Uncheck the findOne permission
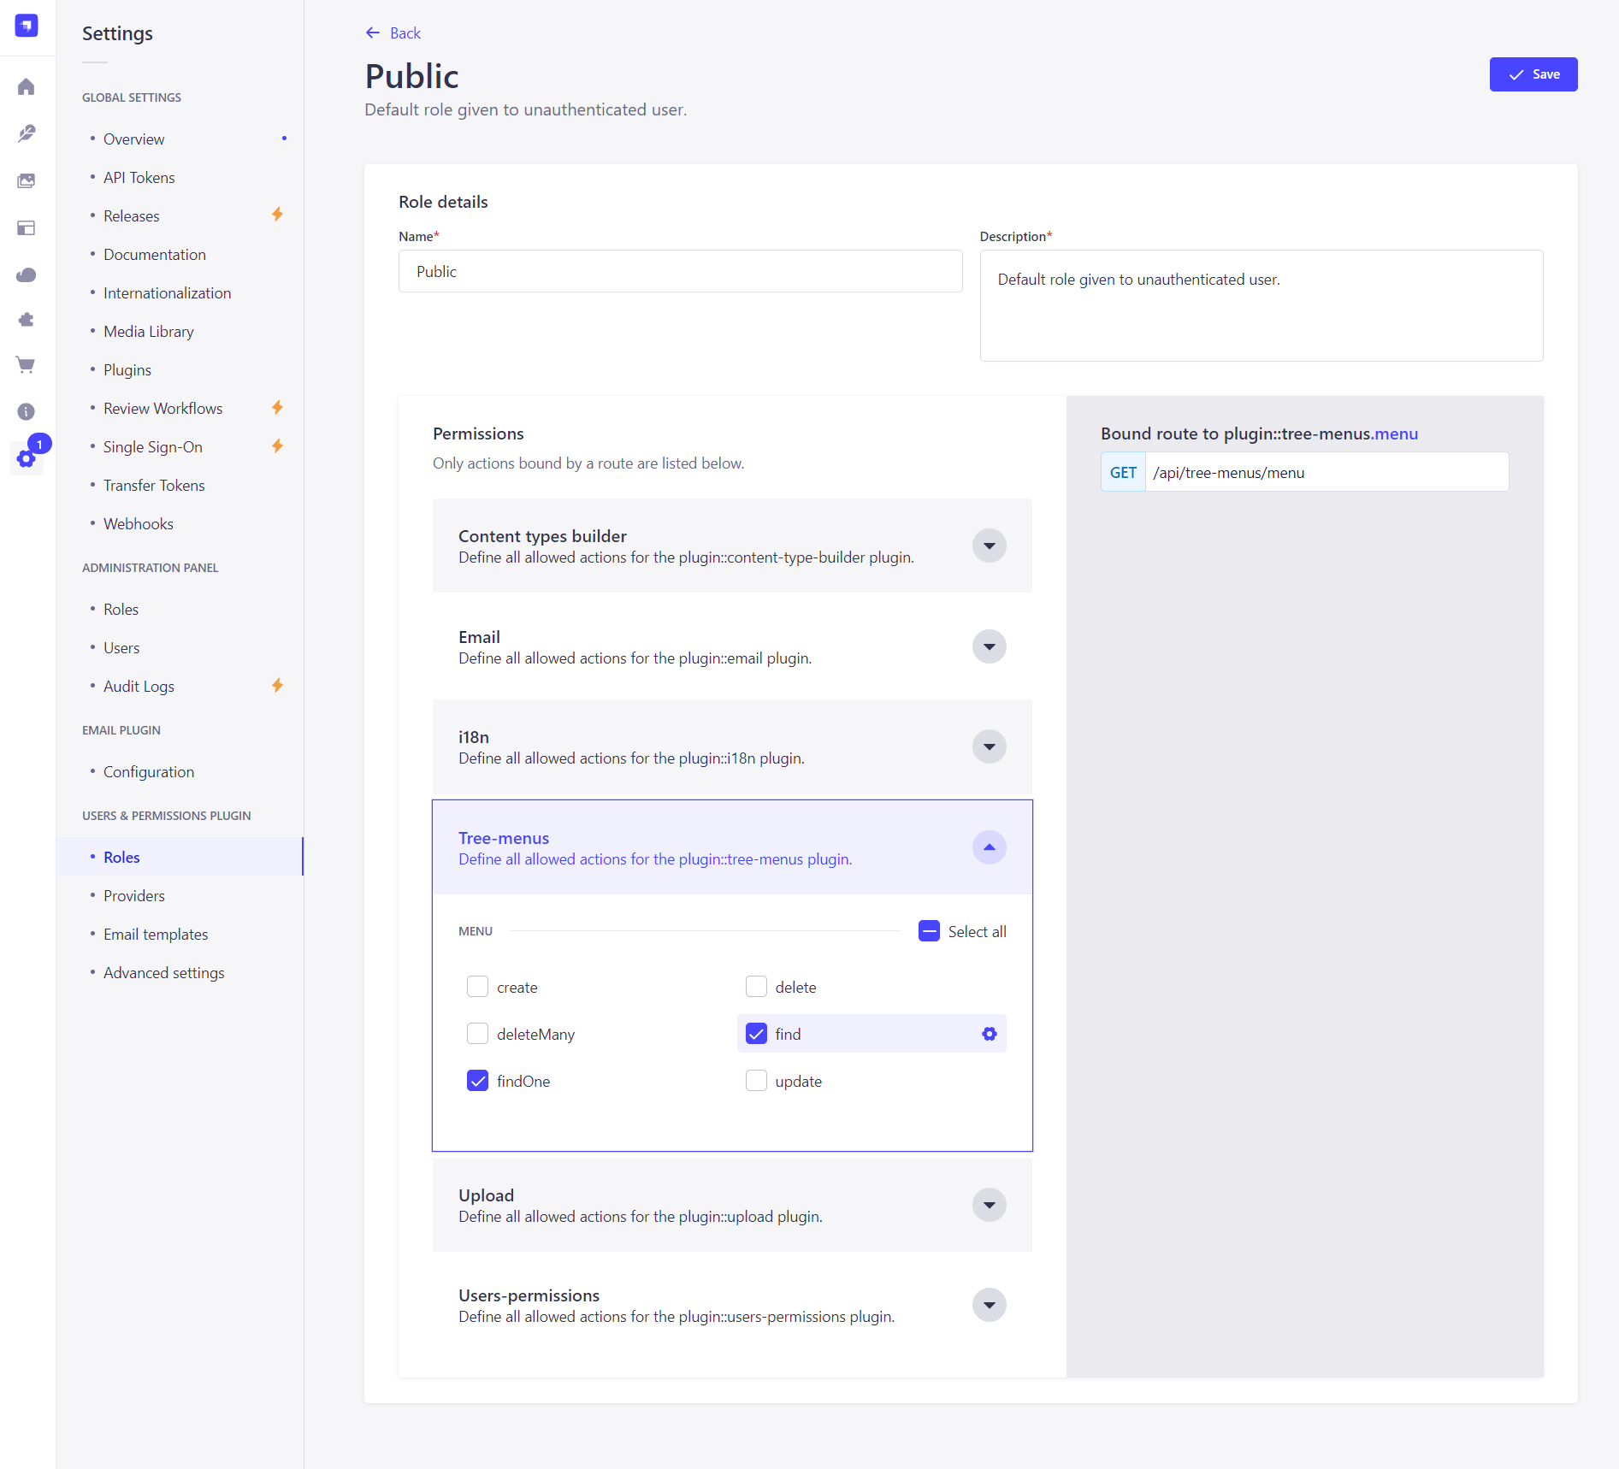Image resolution: width=1619 pixels, height=1469 pixels. 477,1081
